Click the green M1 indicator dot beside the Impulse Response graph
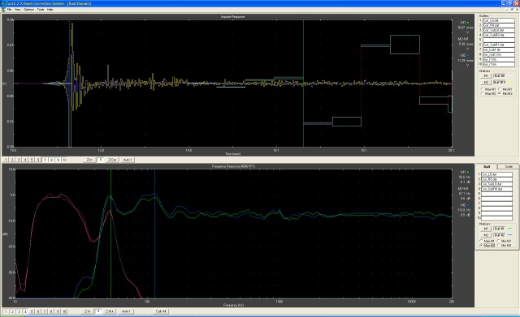 click(x=468, y=23)
